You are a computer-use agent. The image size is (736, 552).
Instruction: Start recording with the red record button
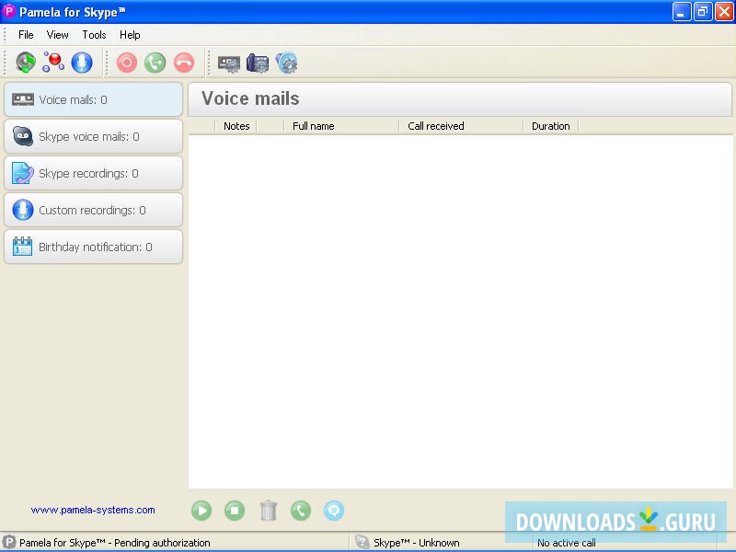click(x=127, y=63)
